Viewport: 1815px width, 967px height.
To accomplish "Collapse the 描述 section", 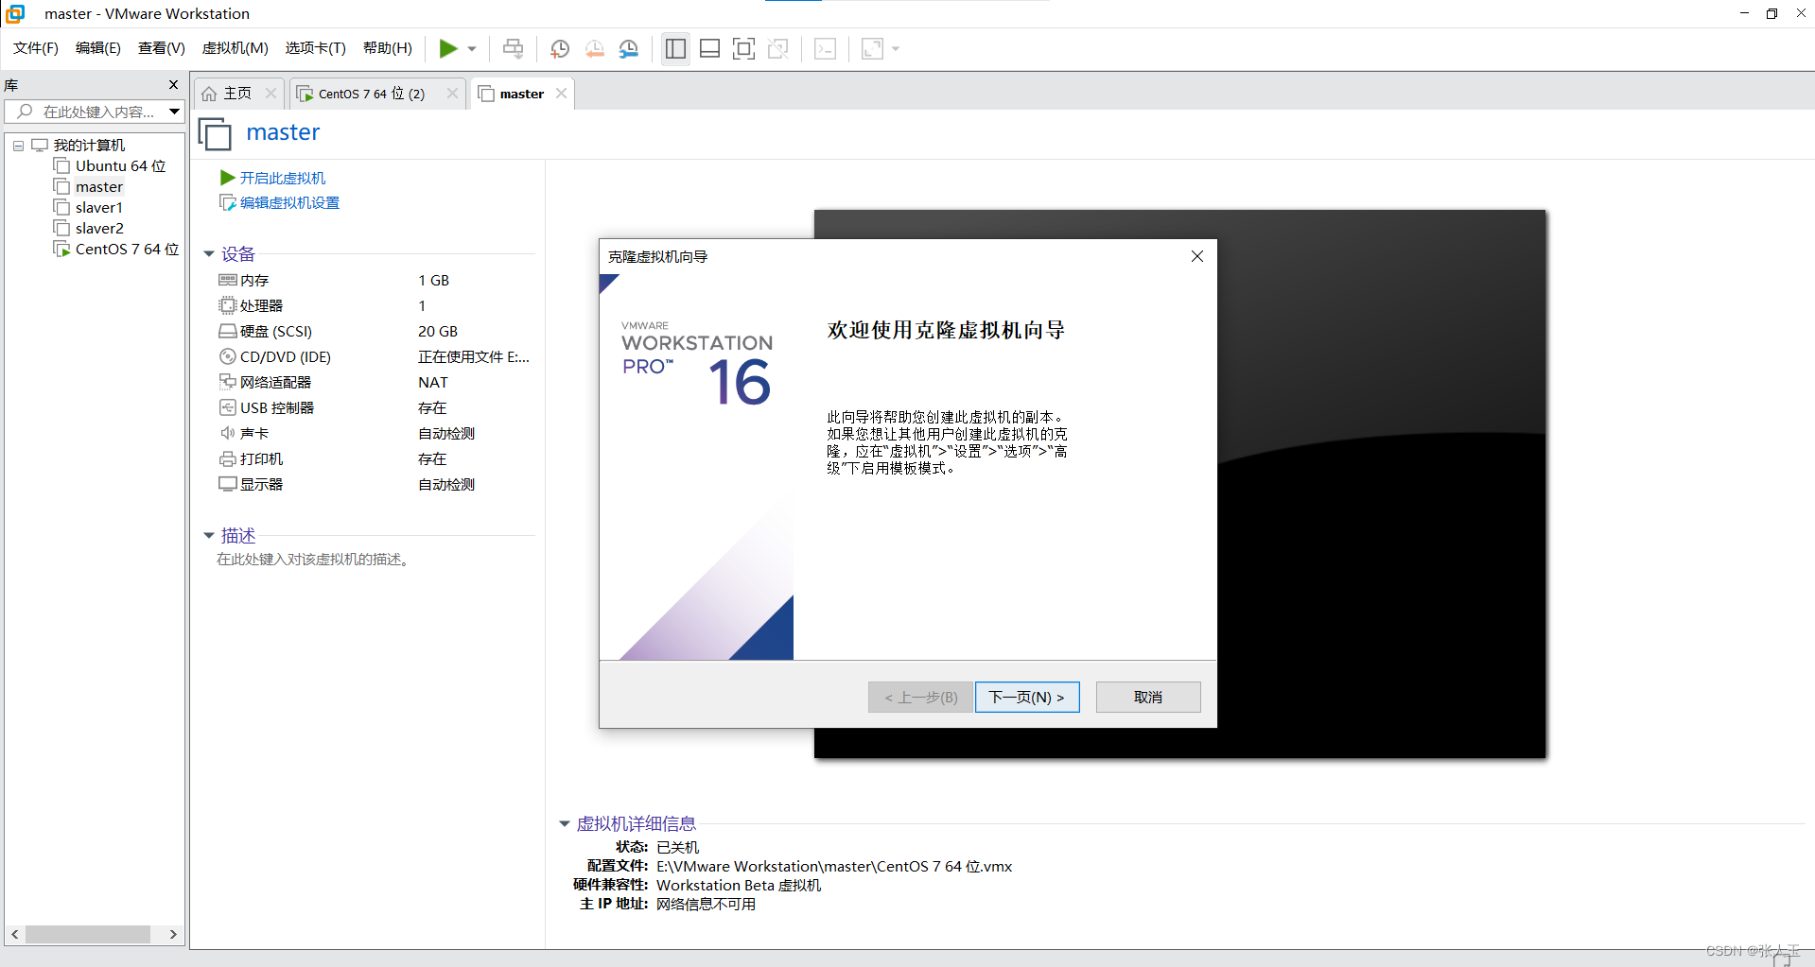I will point(209,536).
